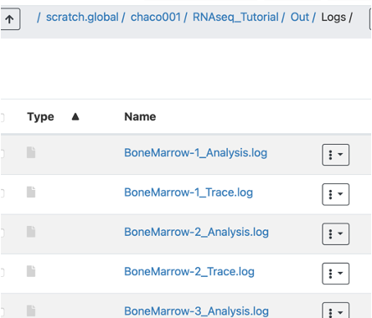
Task: Select checkbox for BoneMarrow-1_Trace.log row
Action: pos(2,193)
